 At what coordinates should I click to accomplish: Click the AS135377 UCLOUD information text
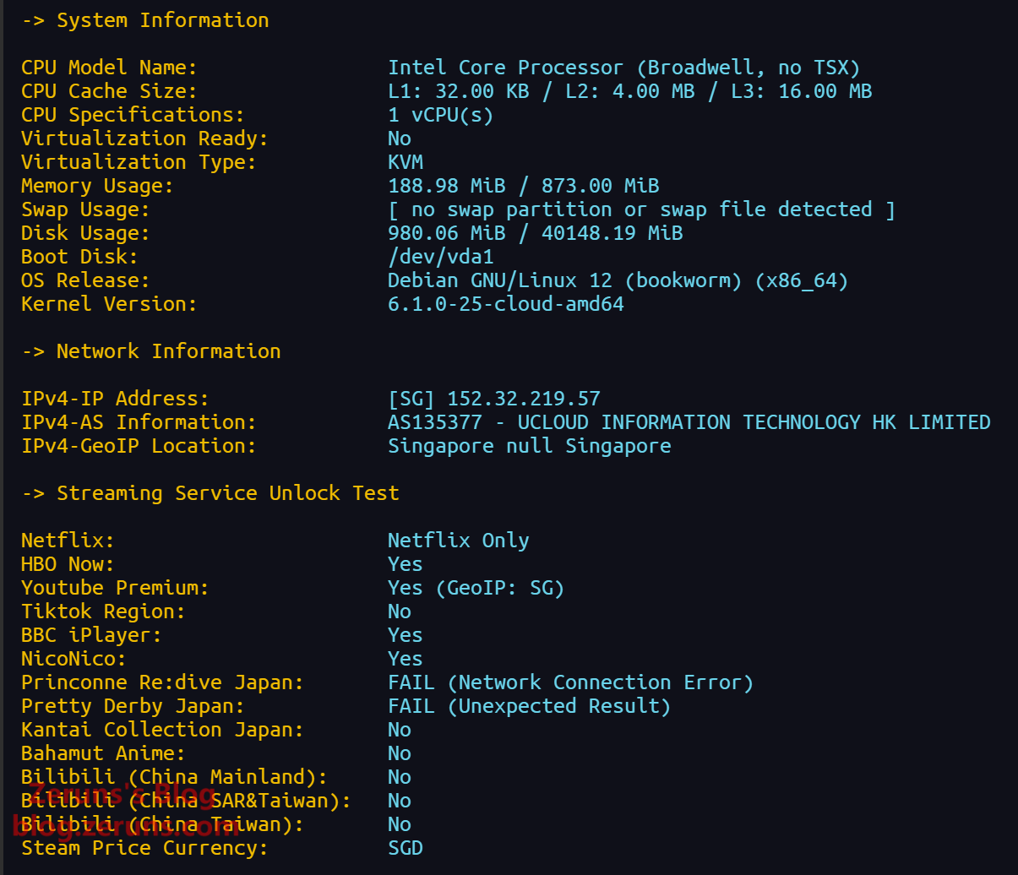[689, 422]
